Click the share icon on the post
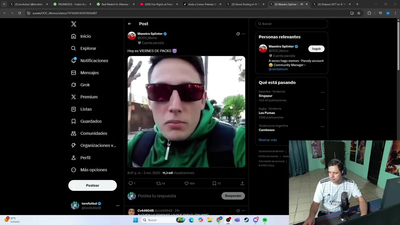The image size is (400, 225). point(242,183)
